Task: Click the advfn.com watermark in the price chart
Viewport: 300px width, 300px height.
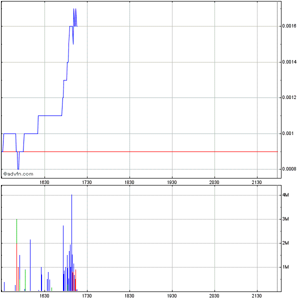Action: 18,174
